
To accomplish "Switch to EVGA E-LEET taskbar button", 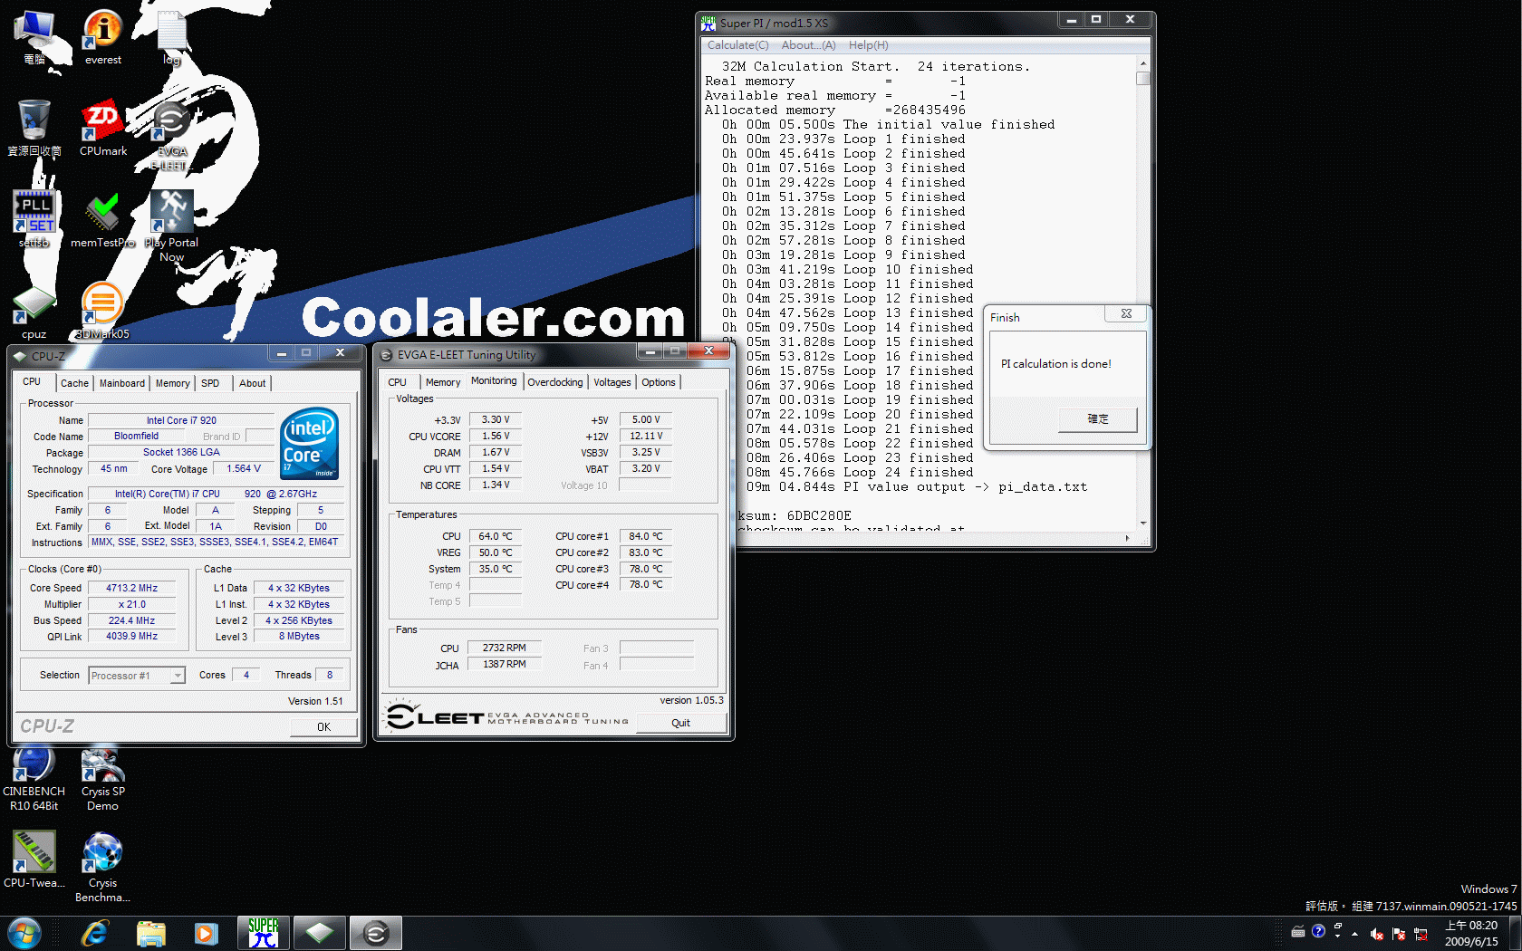I will (x=376, y=933).
